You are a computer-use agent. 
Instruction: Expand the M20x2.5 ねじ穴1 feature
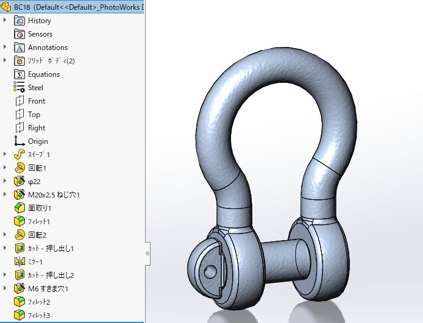tap(5, 194)
